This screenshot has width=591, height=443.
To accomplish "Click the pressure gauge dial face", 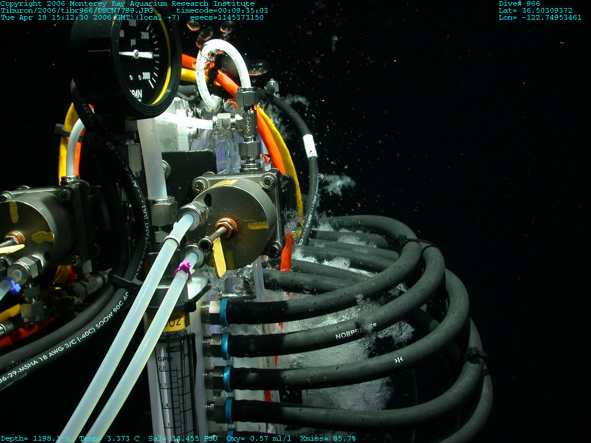I will pyautogui.click(x=136, y=58).
